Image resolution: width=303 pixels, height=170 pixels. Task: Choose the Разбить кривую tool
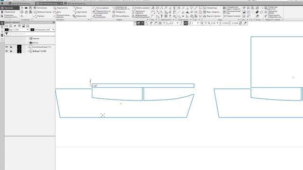point(141,8)
